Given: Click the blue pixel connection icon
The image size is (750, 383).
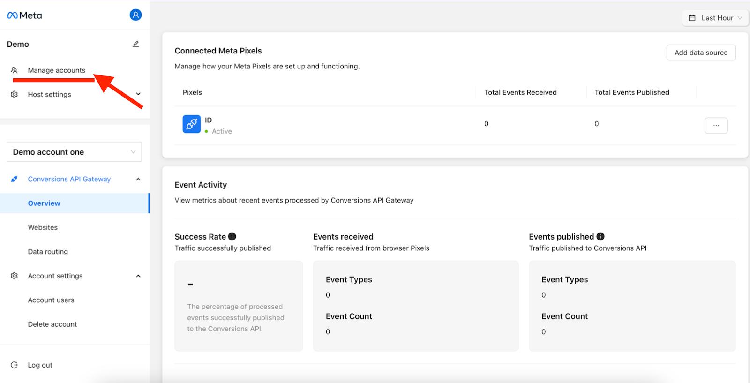Looking at the screenshot, I should coord(192,124).
